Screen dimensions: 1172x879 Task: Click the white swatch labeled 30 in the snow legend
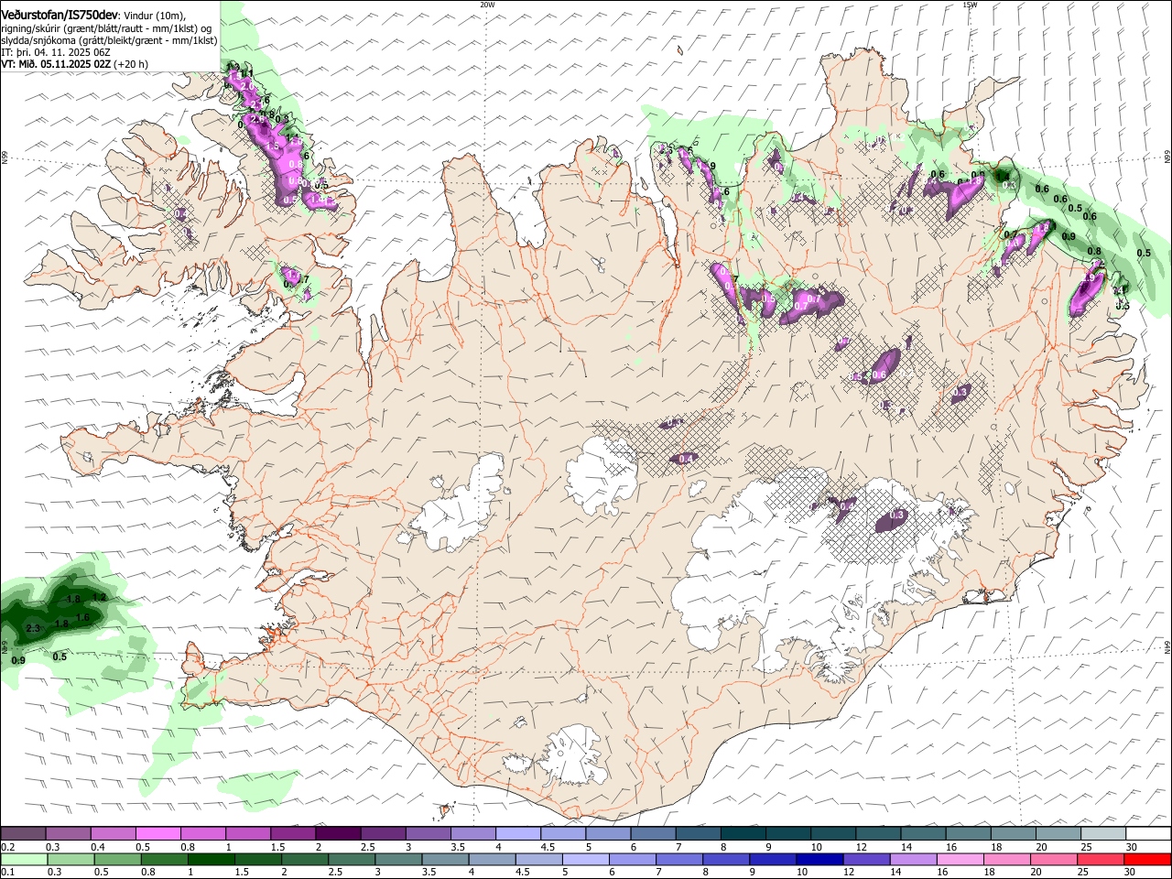click(1148, 834)
